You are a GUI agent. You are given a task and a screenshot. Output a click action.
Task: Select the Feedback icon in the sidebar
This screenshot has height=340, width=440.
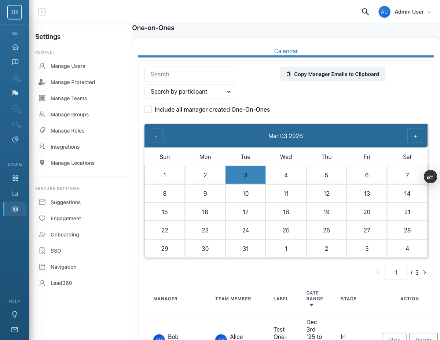coord(15,62)
